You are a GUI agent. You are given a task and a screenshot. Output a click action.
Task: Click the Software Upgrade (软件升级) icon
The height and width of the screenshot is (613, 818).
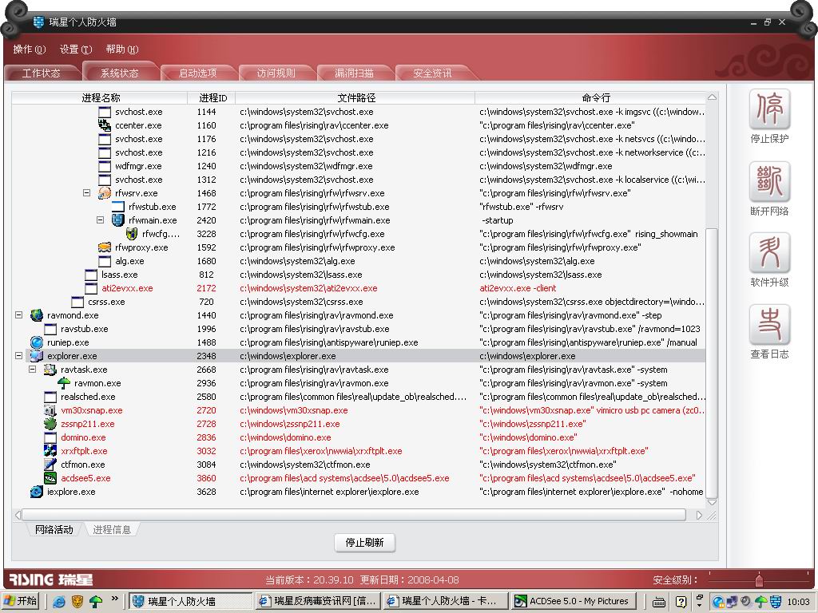coord(769,253)
